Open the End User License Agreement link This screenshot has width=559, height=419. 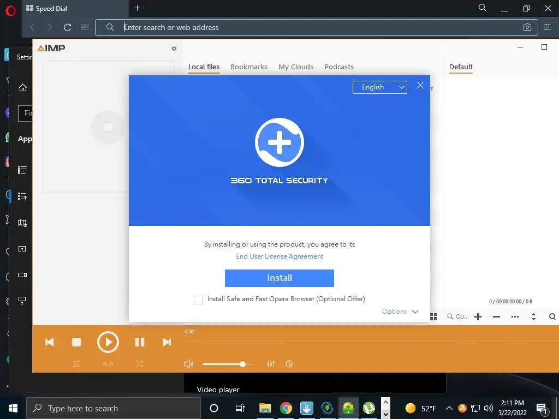tap(279, 256)
